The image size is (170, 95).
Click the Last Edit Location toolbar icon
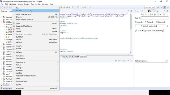(x=83, y=7)
